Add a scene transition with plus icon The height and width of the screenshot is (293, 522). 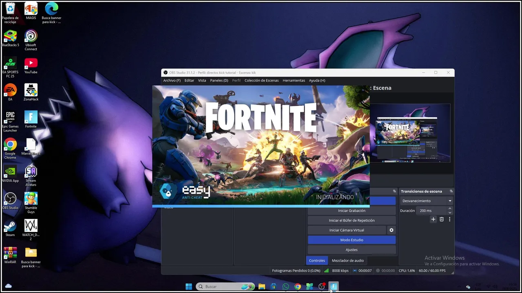click(x=433, y=219)
